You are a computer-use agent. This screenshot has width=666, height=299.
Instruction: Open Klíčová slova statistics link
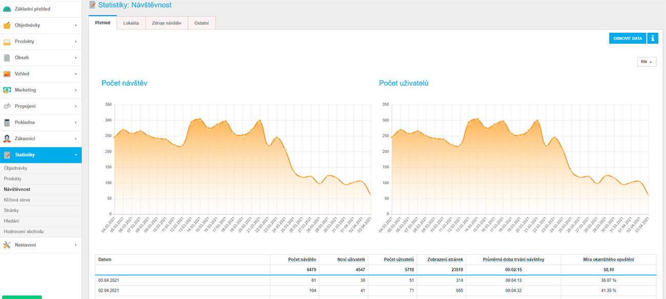[17, 200]
